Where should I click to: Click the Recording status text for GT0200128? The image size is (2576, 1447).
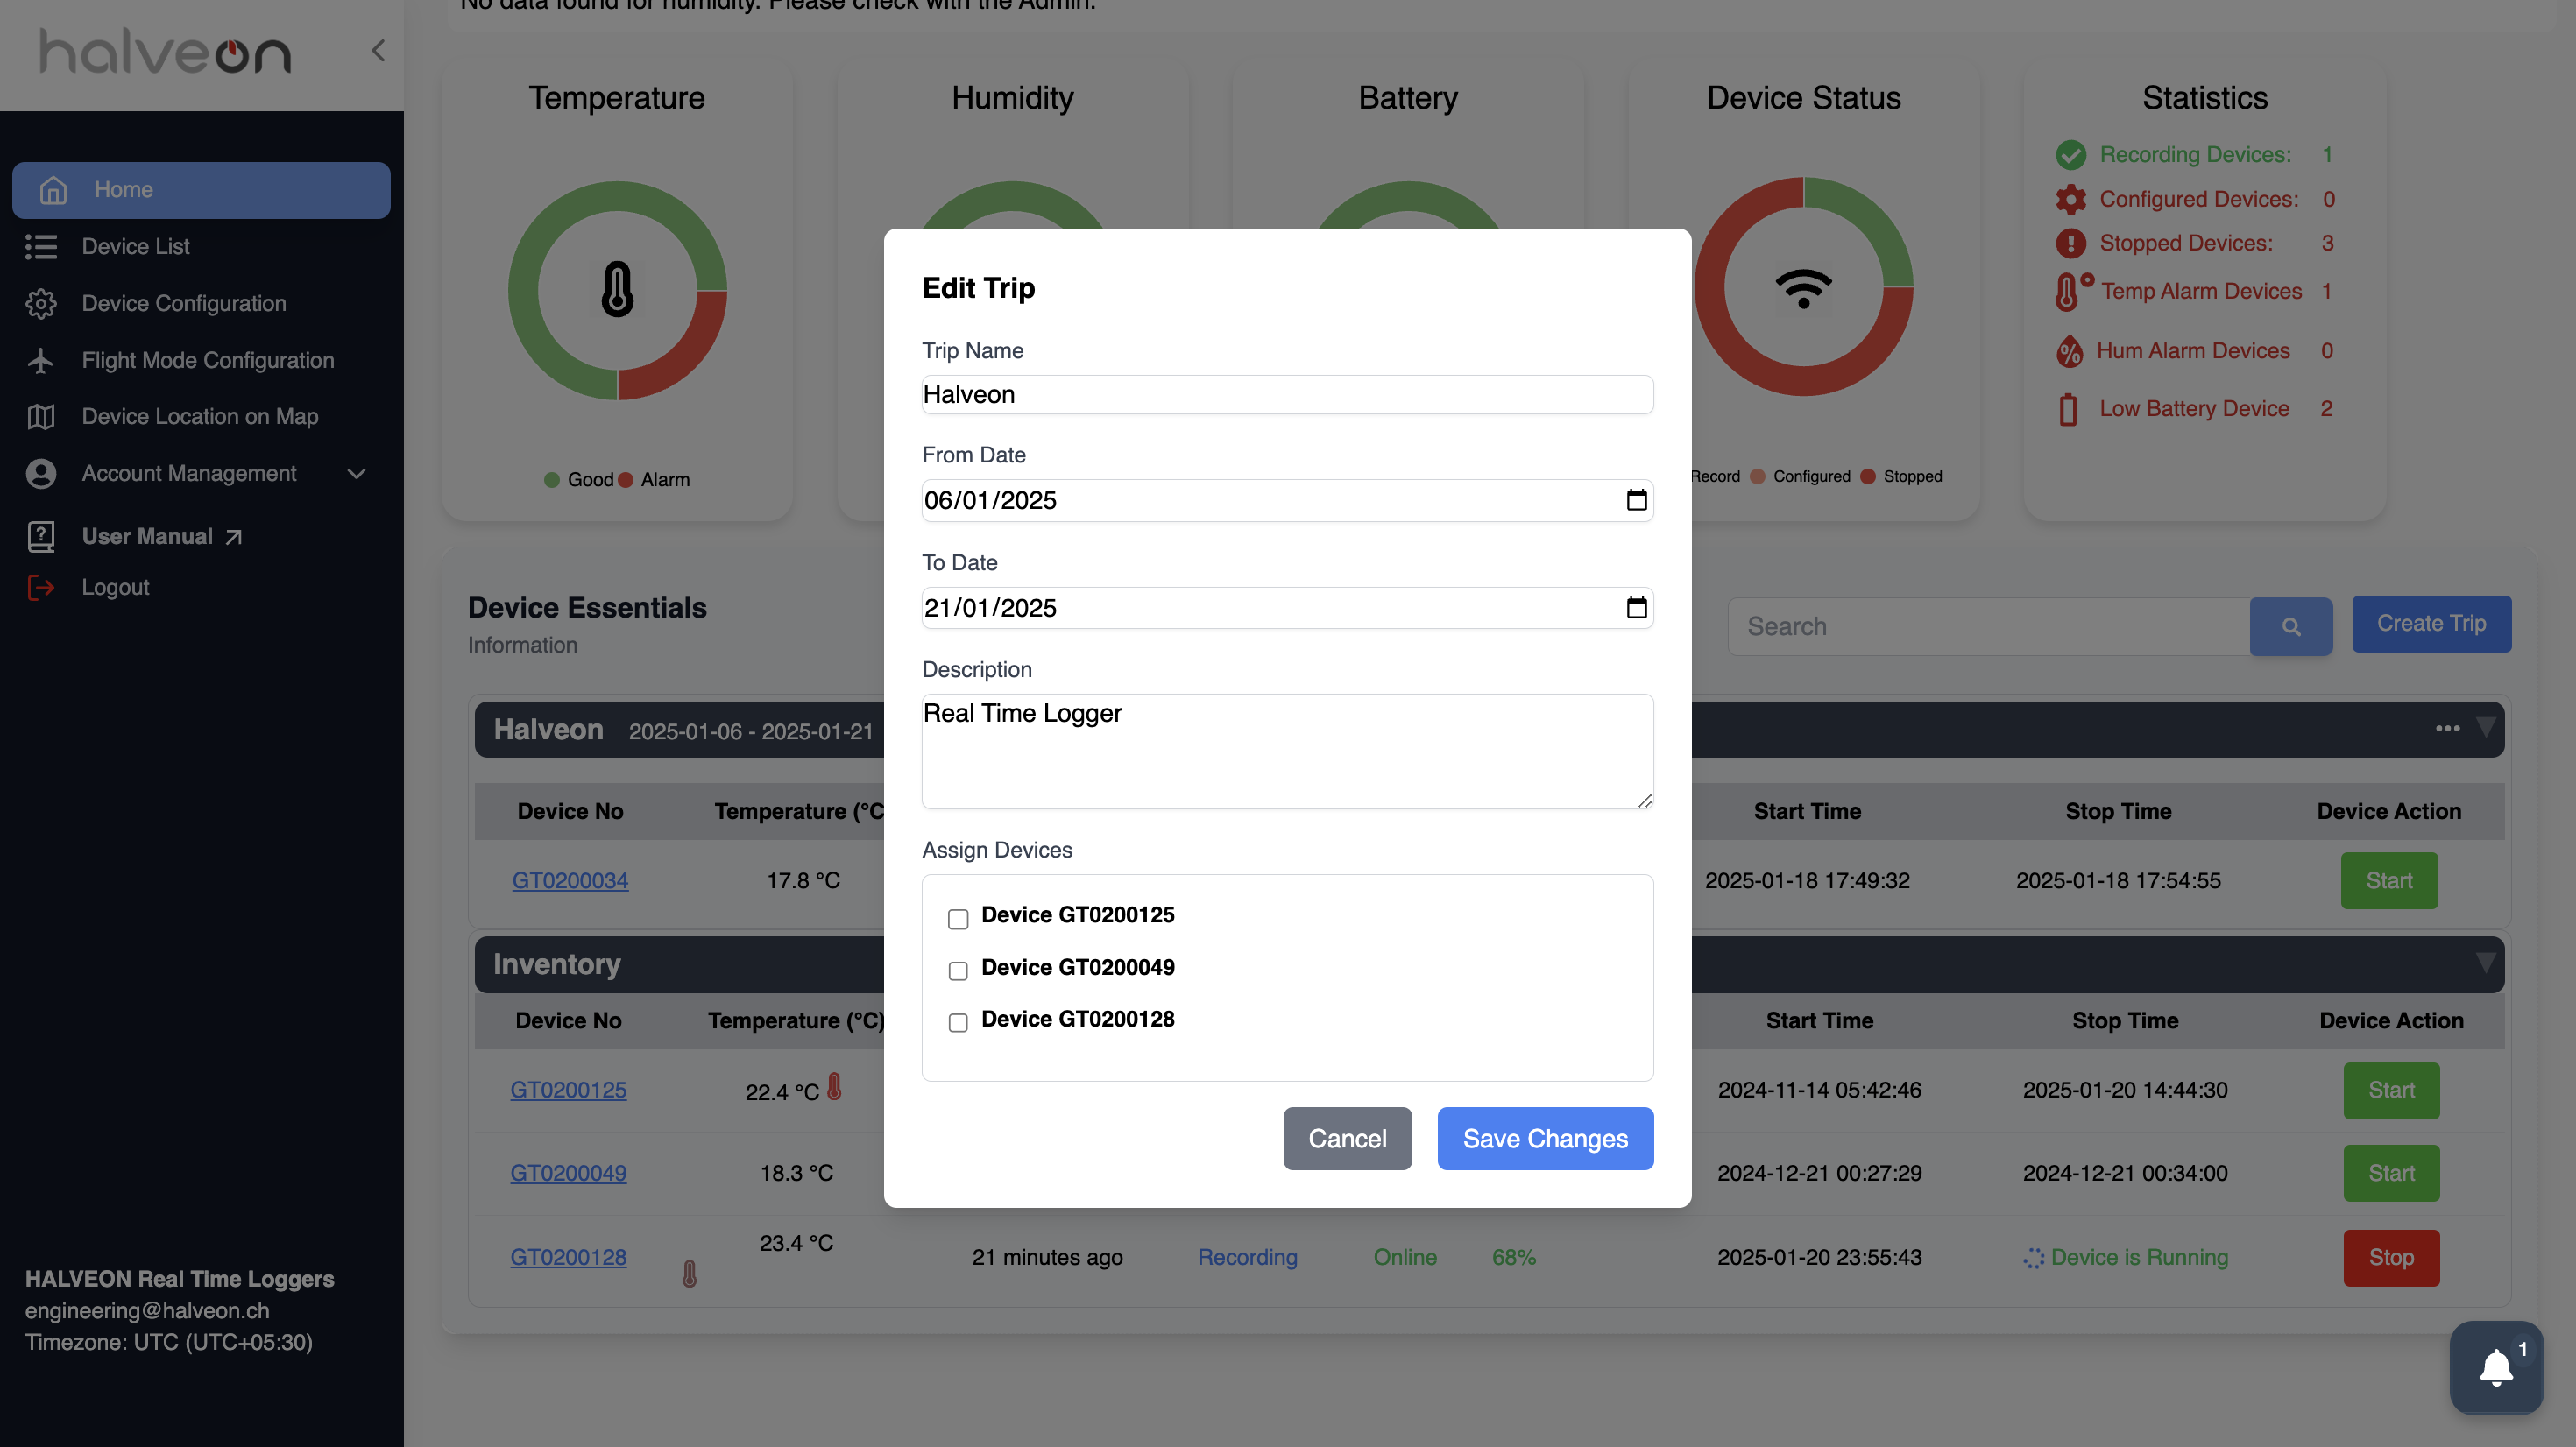[1247, 1257]
